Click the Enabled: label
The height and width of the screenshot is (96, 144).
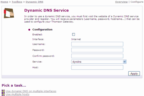(x=37, y=35)
